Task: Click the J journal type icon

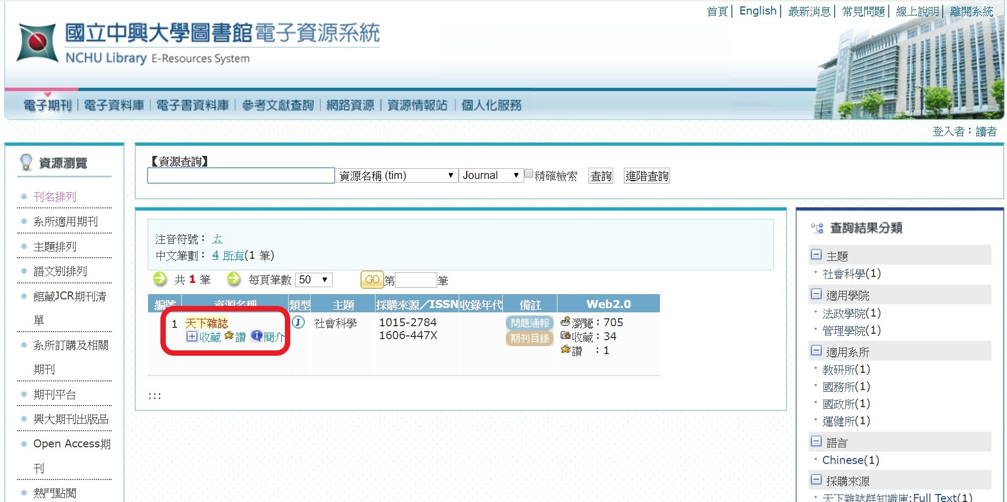Action: pyautogui.click(x=298, y=323)
